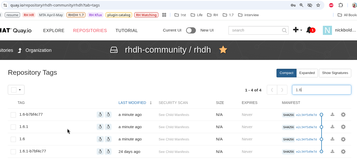Image resolution: width=357 pixels, height=161 pixels.
Task: Bookmark this page with the star icon
Action: [318, 5]
